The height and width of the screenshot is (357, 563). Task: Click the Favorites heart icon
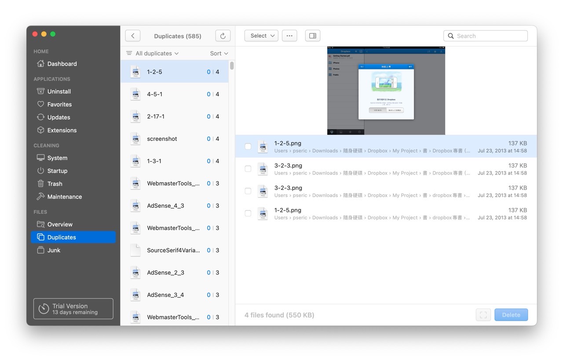coord(40,104)
